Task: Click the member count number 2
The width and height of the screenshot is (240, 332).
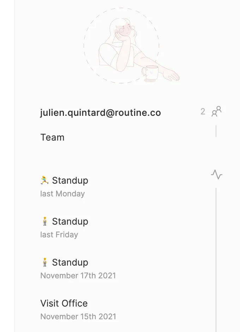Action: pos(203,112)
